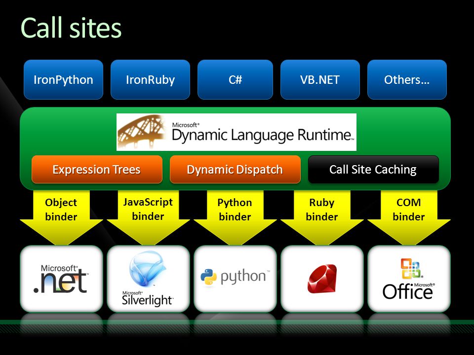Select the Dynamic Dispatch orange block
474x355 pixels.
(x=235, y=169)
